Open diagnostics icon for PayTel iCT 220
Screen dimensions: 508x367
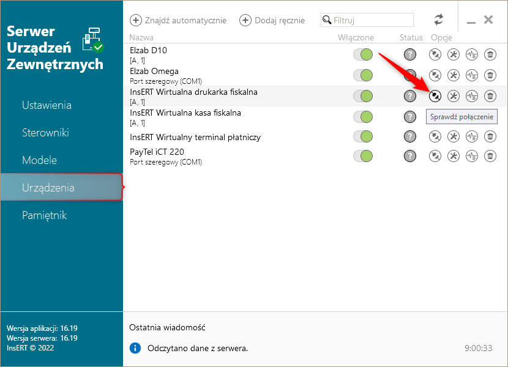[x=472, y=156]
